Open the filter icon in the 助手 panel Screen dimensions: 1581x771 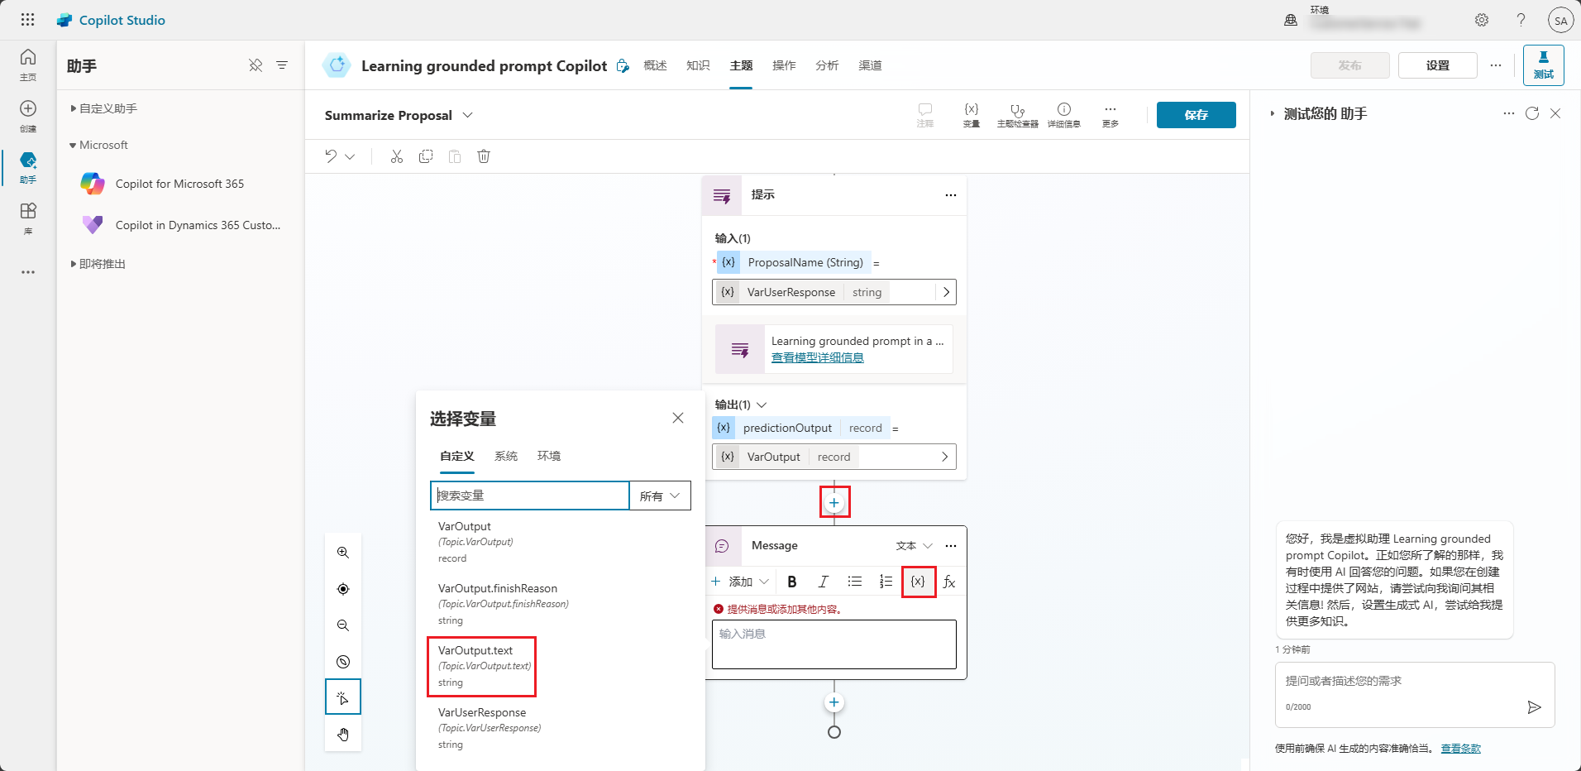coord(282,65)
